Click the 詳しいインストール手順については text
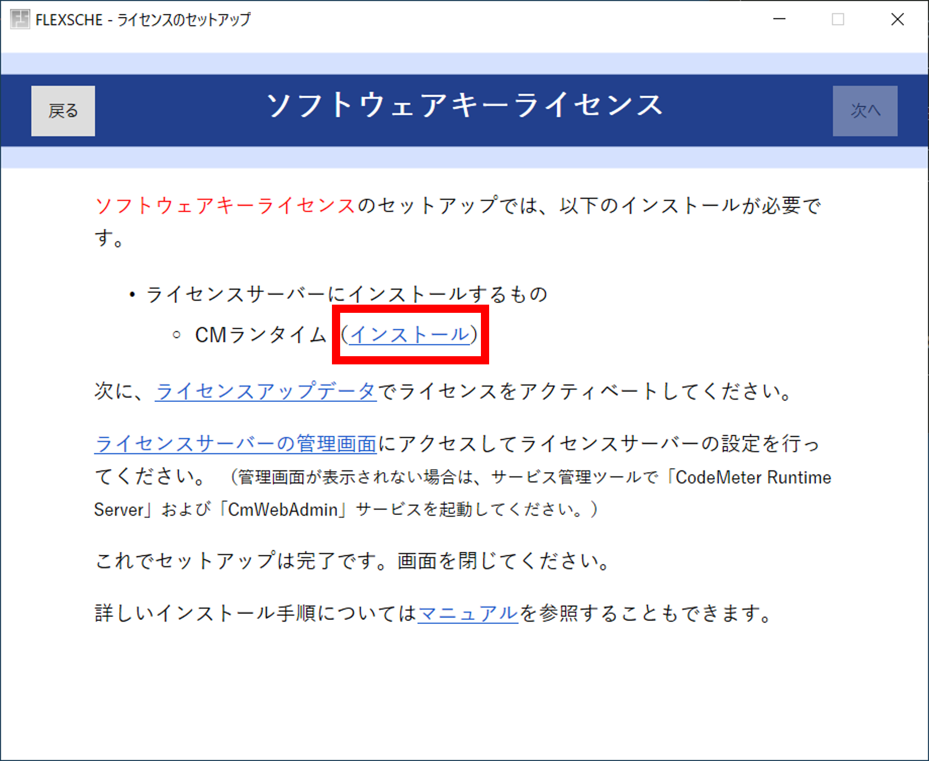 click(x=255, y=613)
